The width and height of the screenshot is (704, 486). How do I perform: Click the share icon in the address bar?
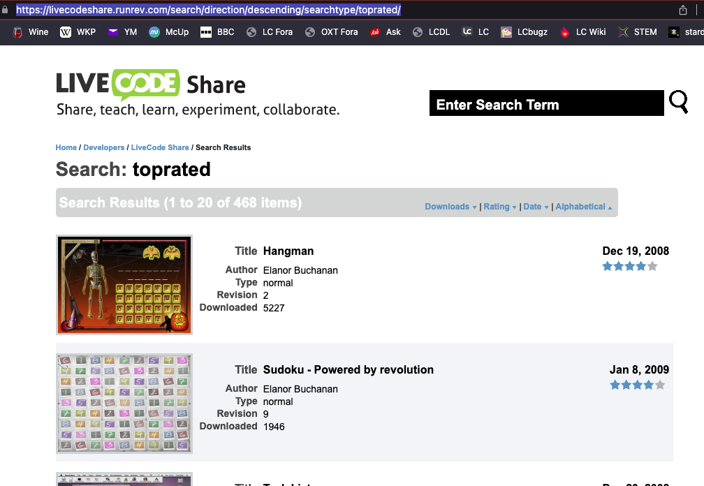pos(683,10)
